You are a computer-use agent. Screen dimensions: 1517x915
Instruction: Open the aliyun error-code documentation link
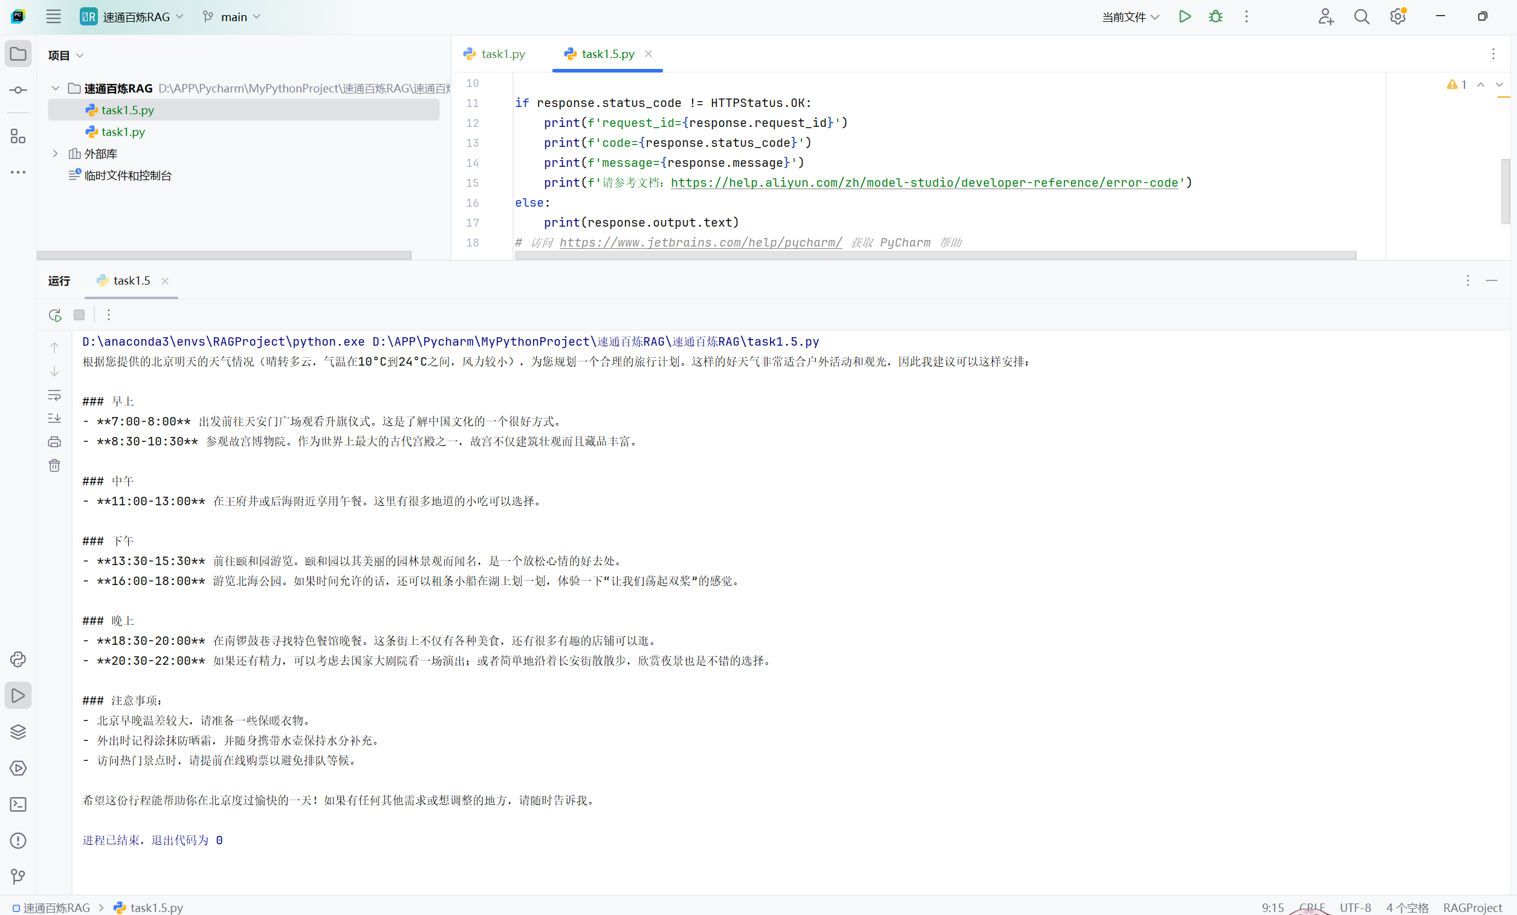(x=923, y=183)
